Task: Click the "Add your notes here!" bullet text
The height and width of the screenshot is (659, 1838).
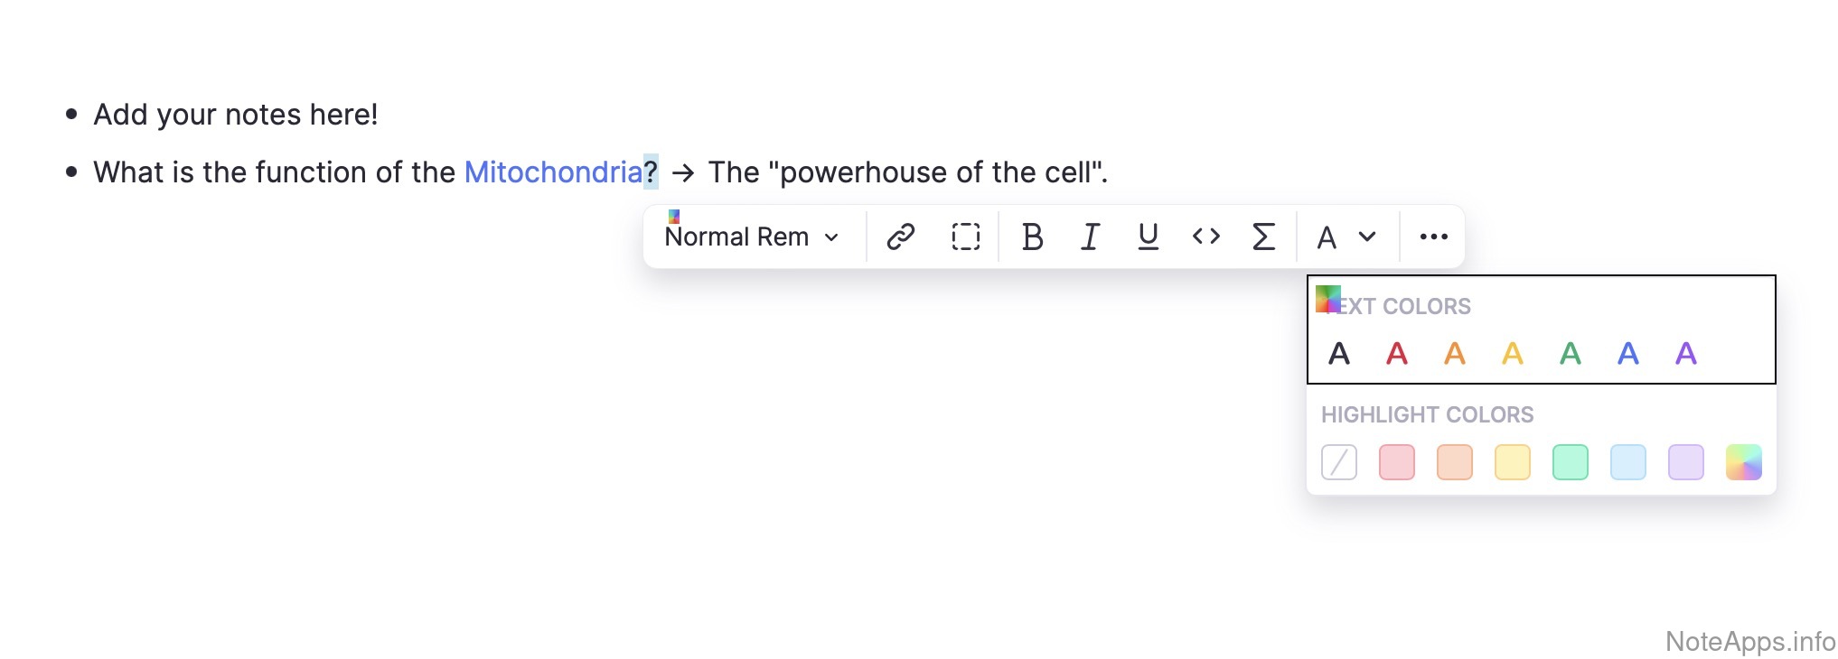Action: [x=235, y=115]
